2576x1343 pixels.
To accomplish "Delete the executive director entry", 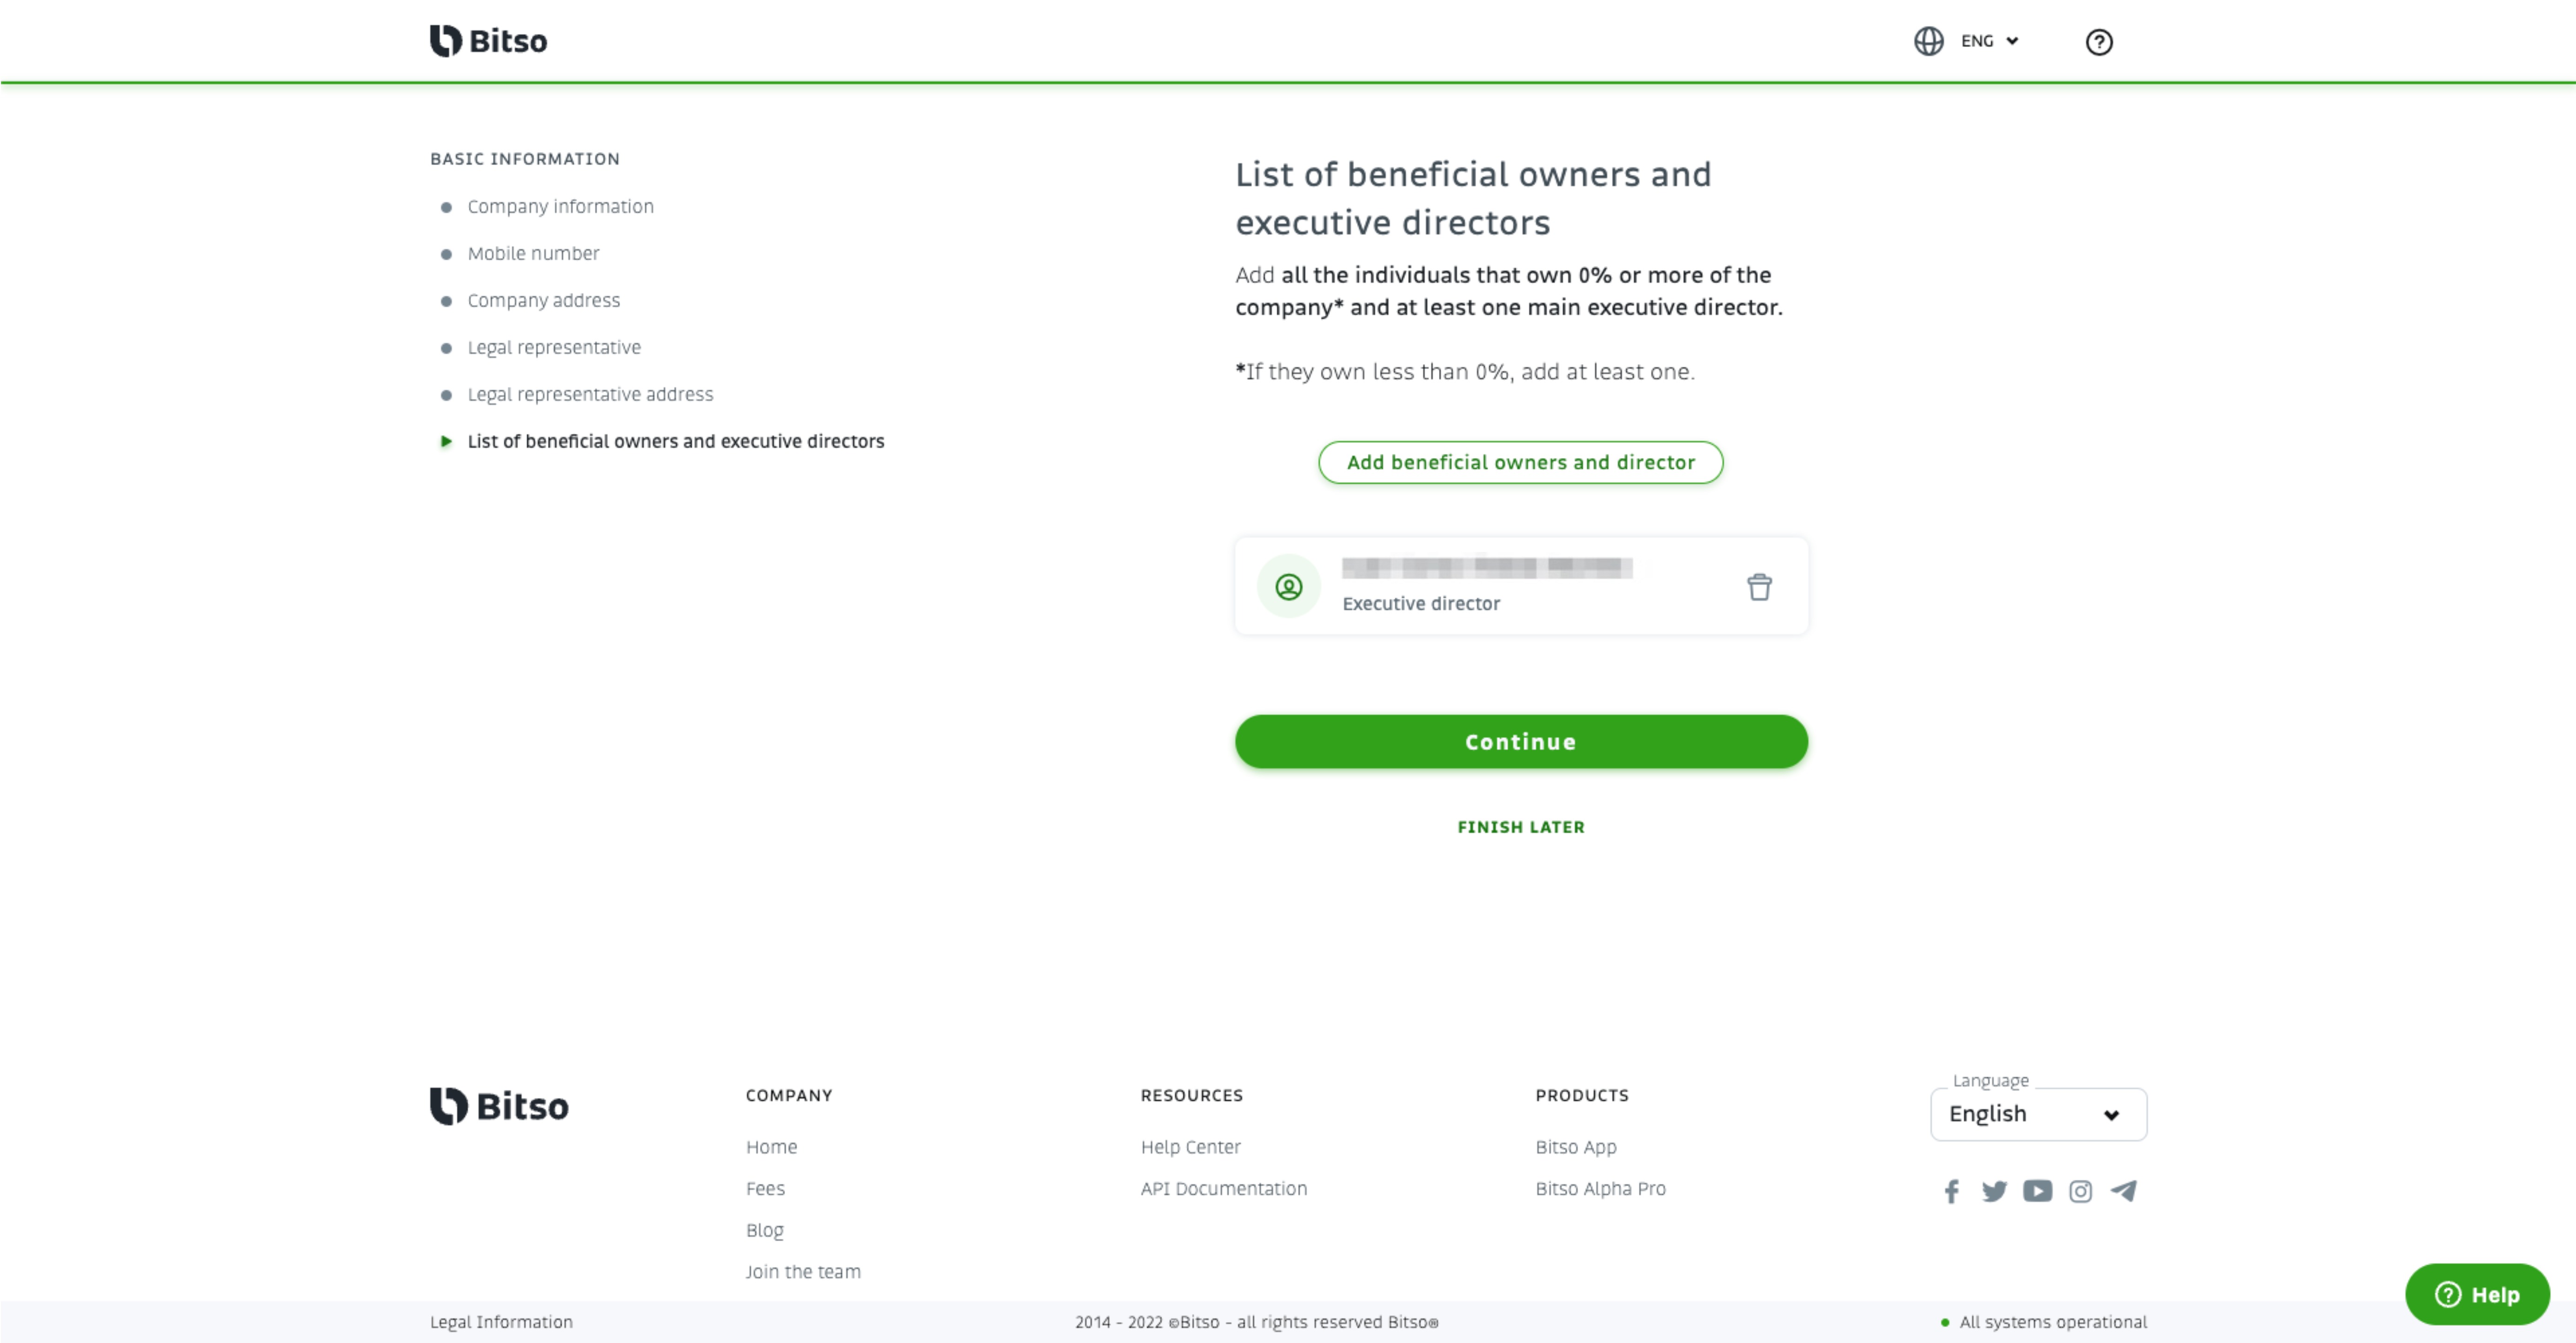I will click(1759, 587).
